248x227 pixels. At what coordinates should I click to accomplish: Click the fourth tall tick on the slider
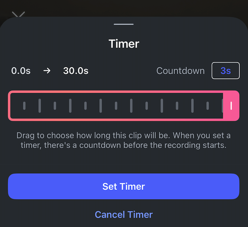(x=131, y=106)
